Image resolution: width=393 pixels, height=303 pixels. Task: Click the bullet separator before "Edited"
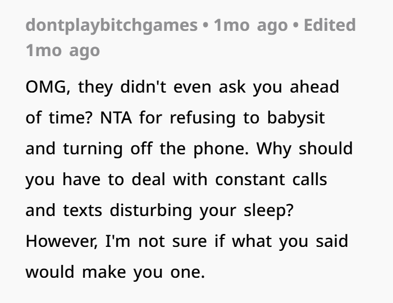pyautogui.click(x=296, y=26)
